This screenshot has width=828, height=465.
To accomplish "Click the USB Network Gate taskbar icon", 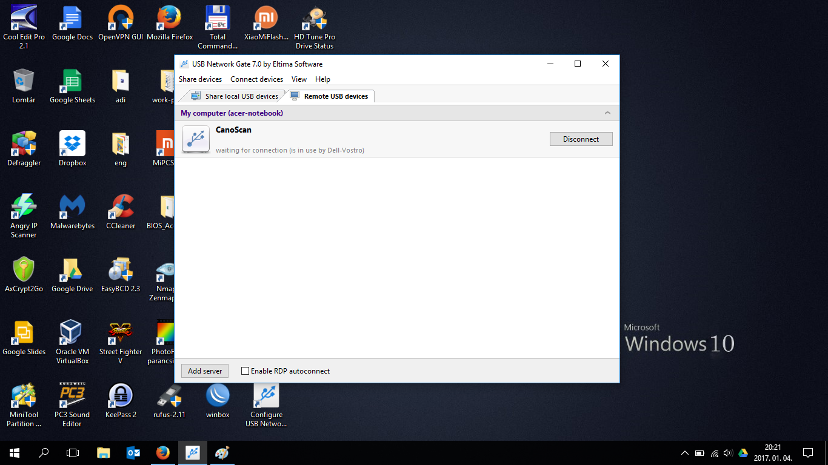I will coord(192,452).
